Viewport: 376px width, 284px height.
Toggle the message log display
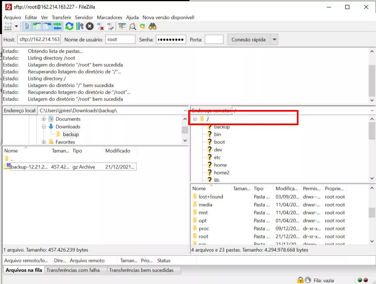(27, 26)
